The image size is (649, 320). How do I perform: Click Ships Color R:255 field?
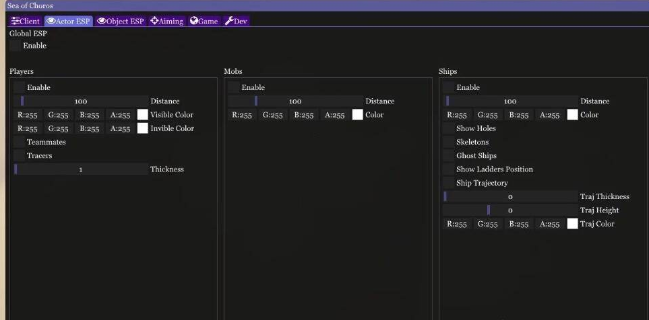pyautogui.click(x=457, y=115)
